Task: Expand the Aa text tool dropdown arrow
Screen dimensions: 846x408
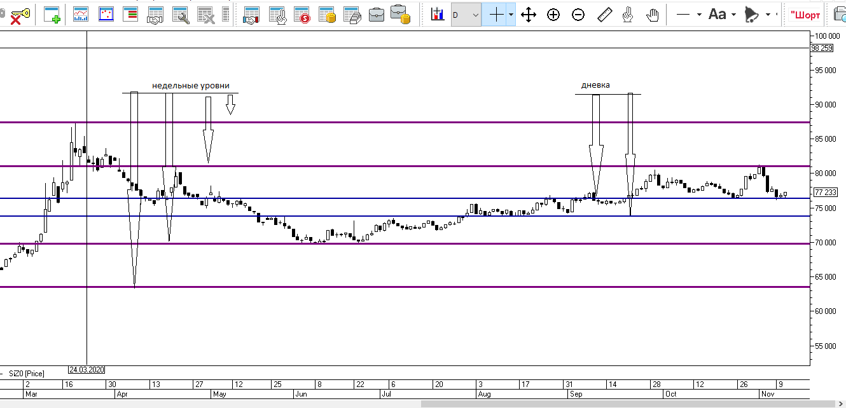Action: point(733,15)
